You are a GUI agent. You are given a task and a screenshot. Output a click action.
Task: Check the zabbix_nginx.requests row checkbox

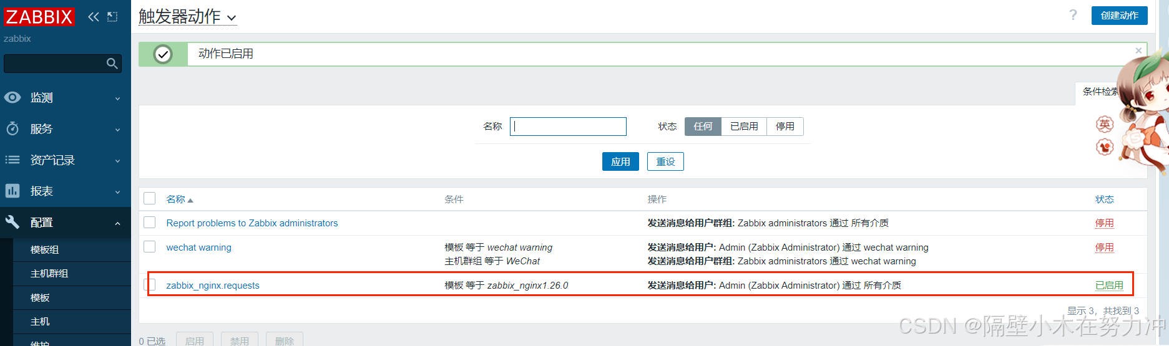point(150,284)
